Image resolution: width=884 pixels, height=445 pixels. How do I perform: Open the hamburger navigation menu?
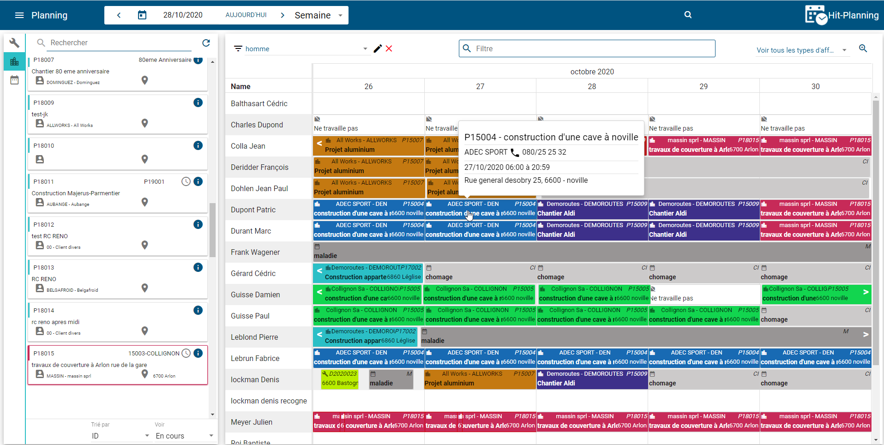[x=19, y=14]
